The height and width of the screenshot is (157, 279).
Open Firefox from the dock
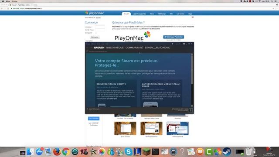(57, 152)
